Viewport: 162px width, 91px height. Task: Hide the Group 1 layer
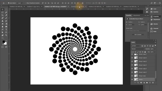132,79
